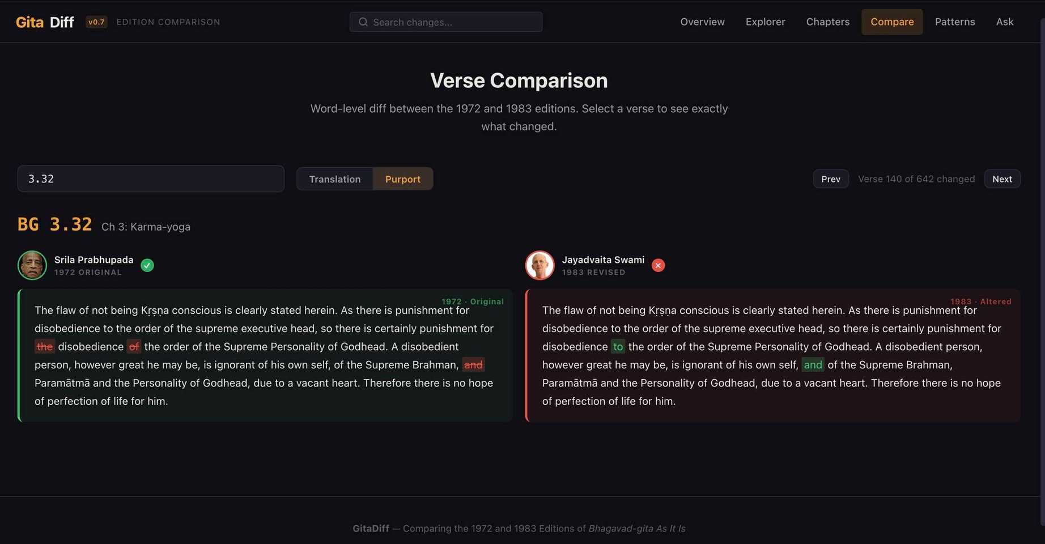Switch to Translation view
The height and width of the screenshot is (544, 1045).
[335, 179]
